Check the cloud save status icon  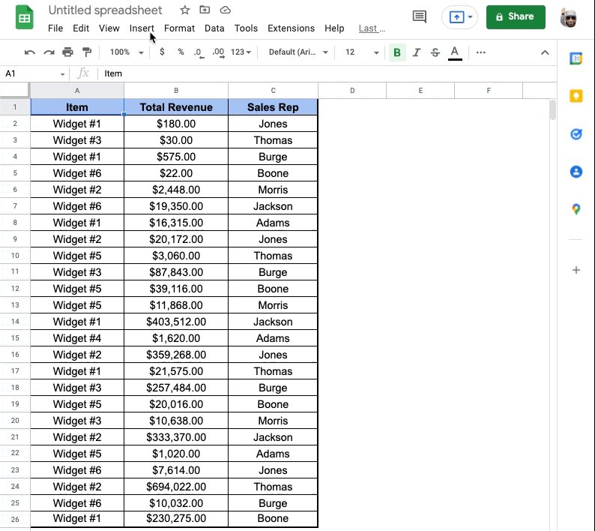coord(226,10)
